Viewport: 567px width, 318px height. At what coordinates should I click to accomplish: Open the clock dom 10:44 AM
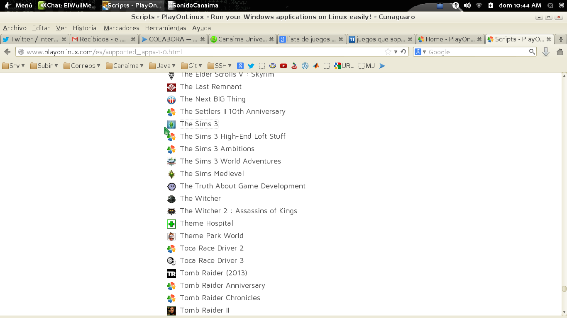520,5
